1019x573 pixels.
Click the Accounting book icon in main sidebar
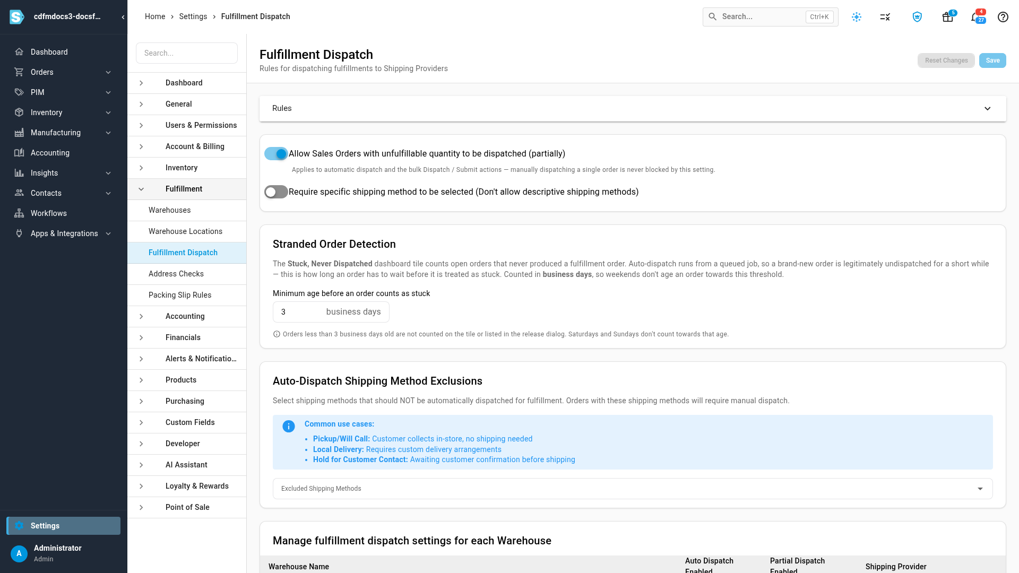19,153
